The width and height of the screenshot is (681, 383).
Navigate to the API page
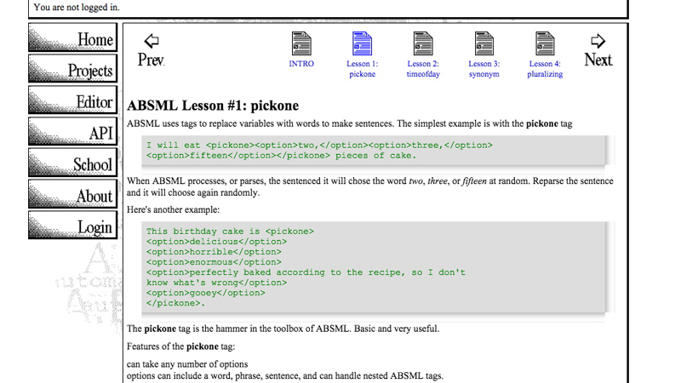click(x=72, y=133)
